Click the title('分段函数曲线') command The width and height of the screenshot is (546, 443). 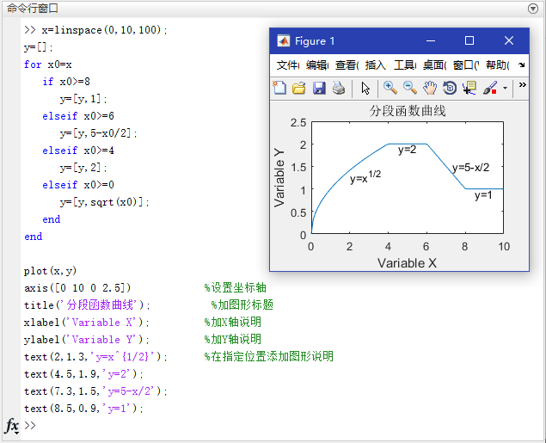tap(87, 305)
